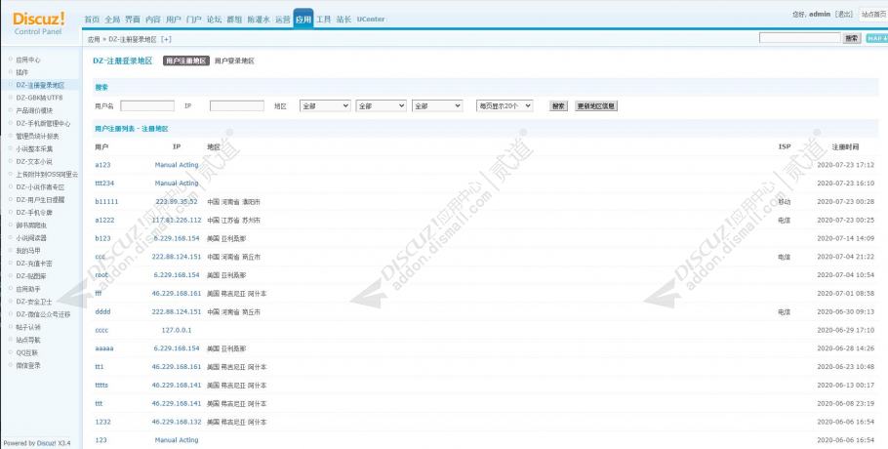The width and height of the screenshot is (888, 449).
Task: Open 站点导航 in the sidebar
Action: click(27, 340)
